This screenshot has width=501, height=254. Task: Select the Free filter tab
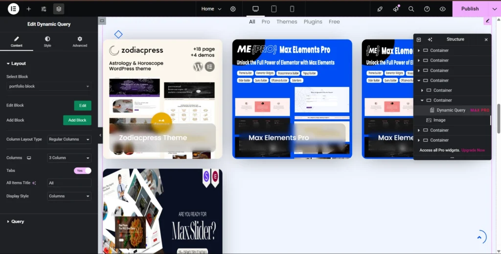pos(334,21)
